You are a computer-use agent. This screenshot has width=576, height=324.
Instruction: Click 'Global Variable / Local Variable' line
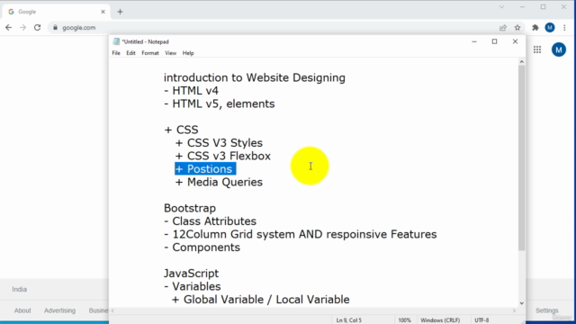pos(260,300)
